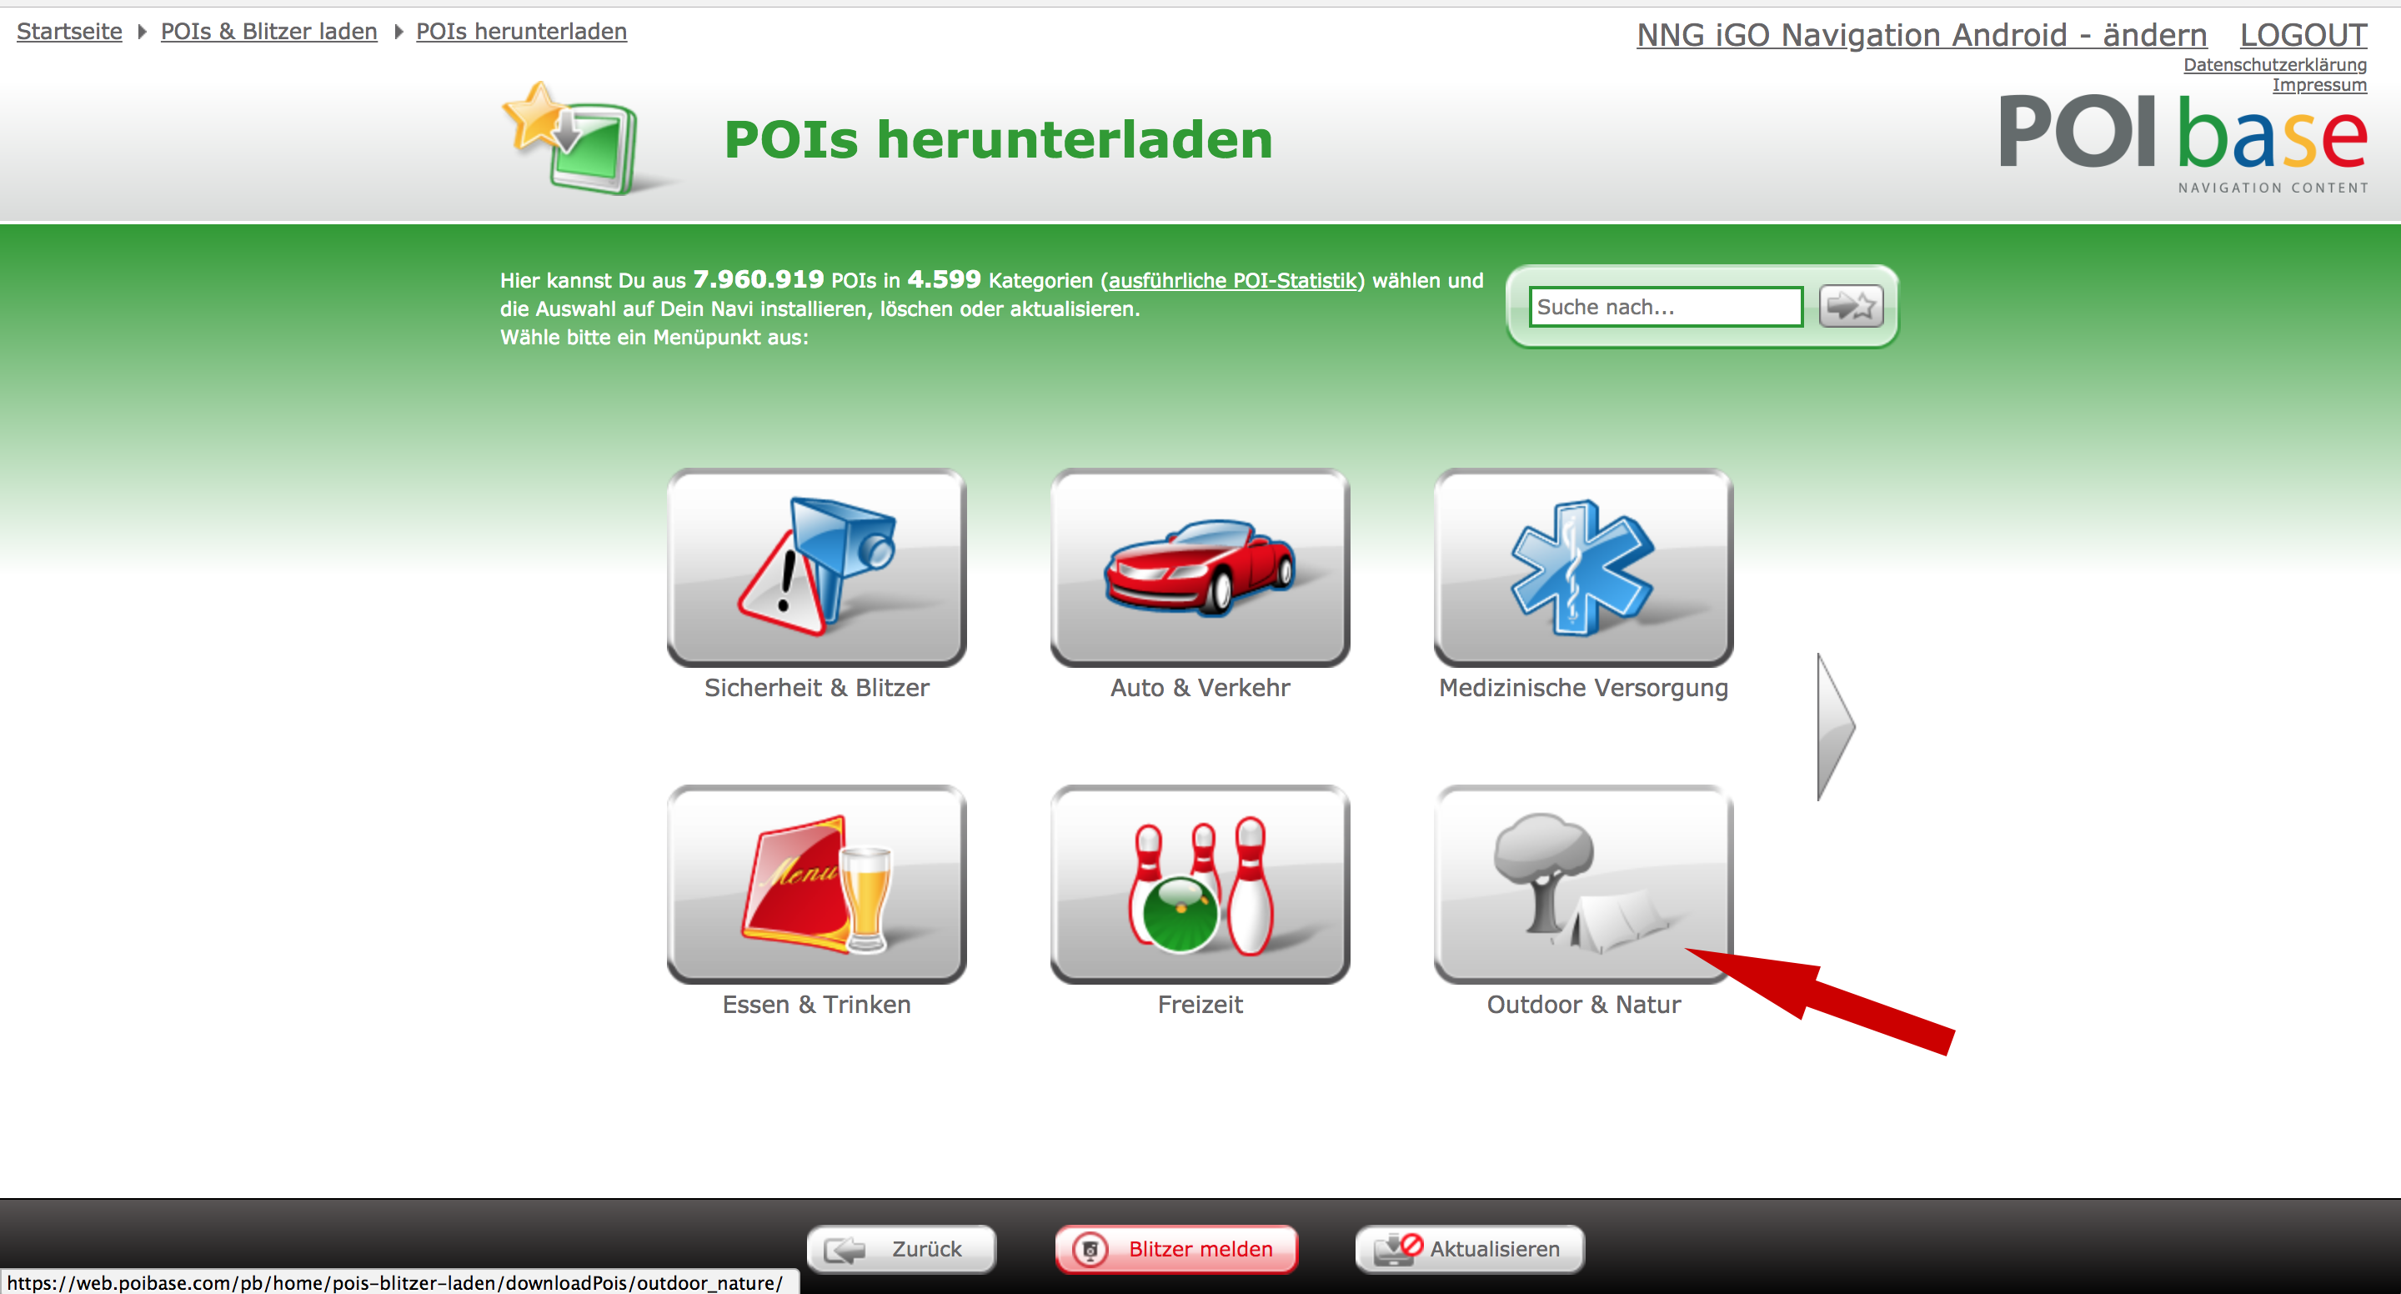Screen dimensions: 2401x1294
Task: Open the Outdoor & Natur tent icon
Action: pos(1582,884)
